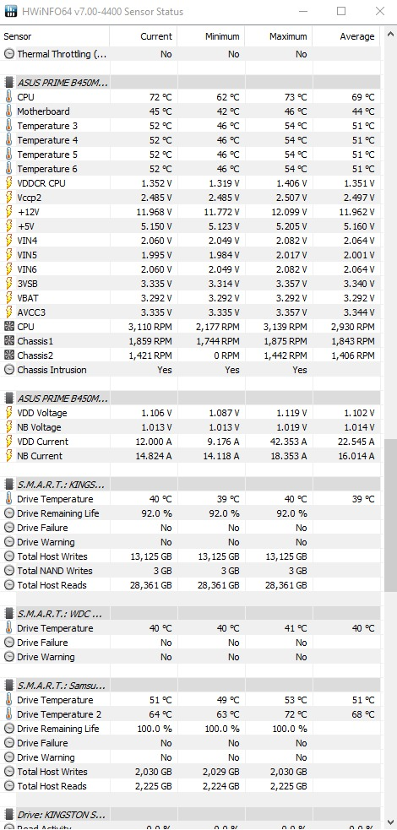Click the circle icon next to Chassis Intrusion
The height and width of the screenshot is (830, 397).
click(9, 370)
